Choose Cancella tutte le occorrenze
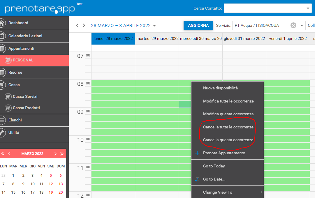Image resolution: width=315 pixels, height=198 pixels. [228, 127]
